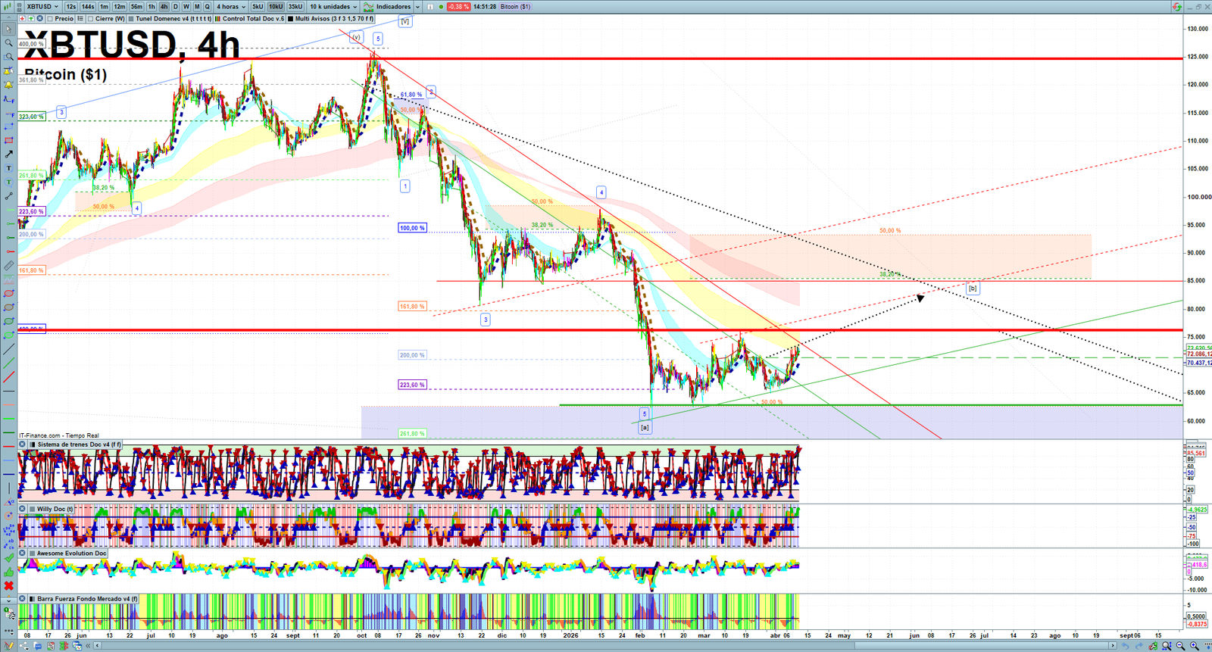Click the red X delete tool

point(8,585)
